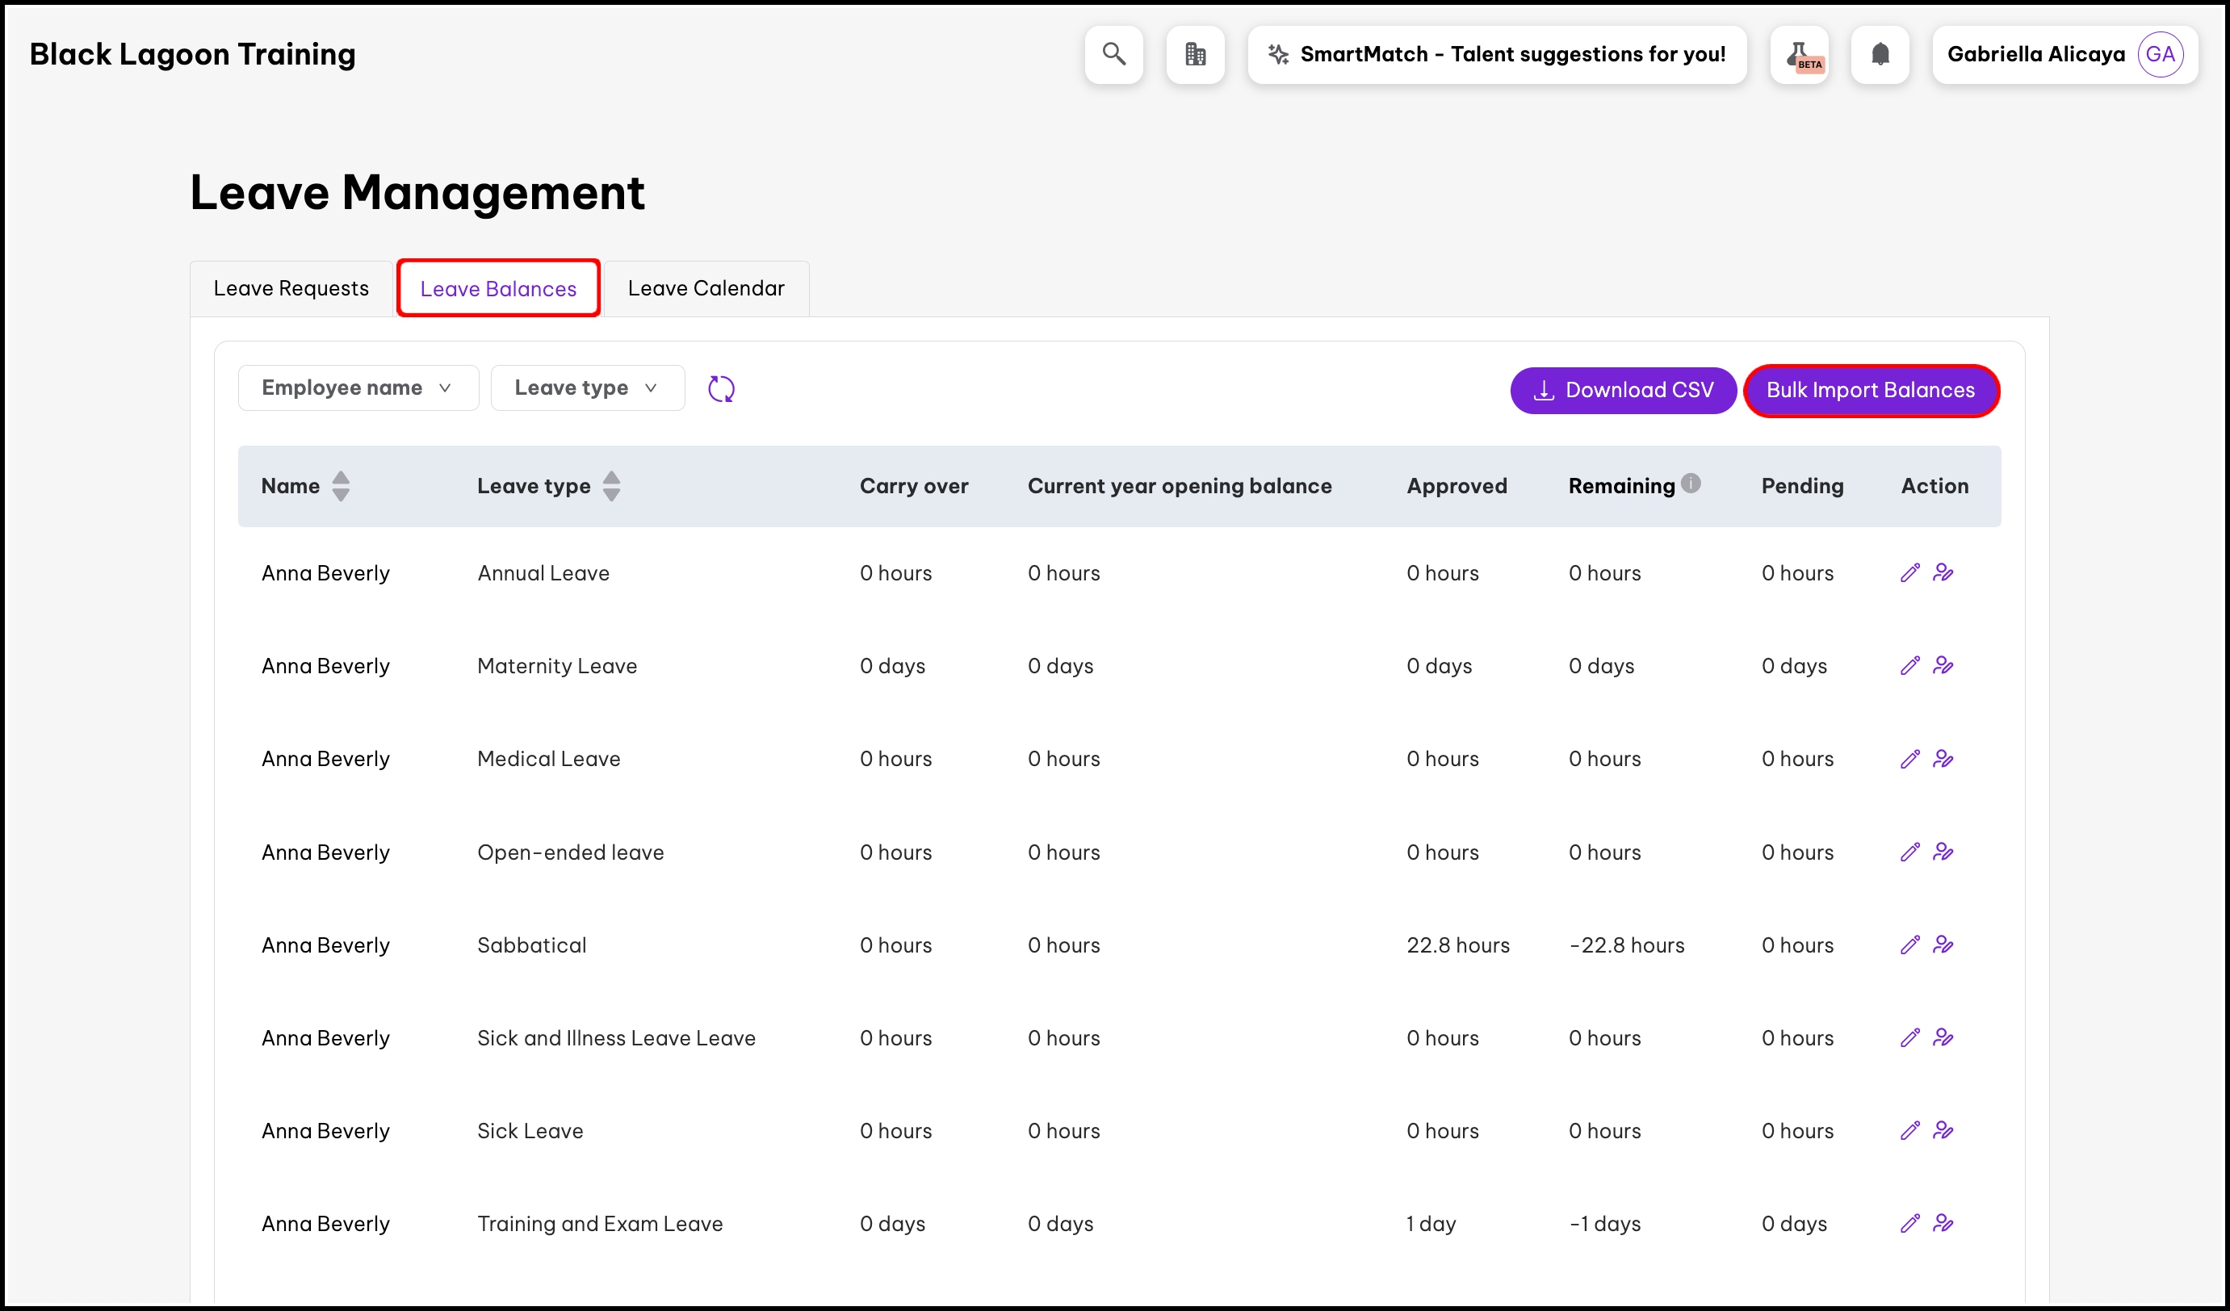The image size is (2230, 1311).
Task: Expand the Employee name filter dropdown
Action: point(358,387)
